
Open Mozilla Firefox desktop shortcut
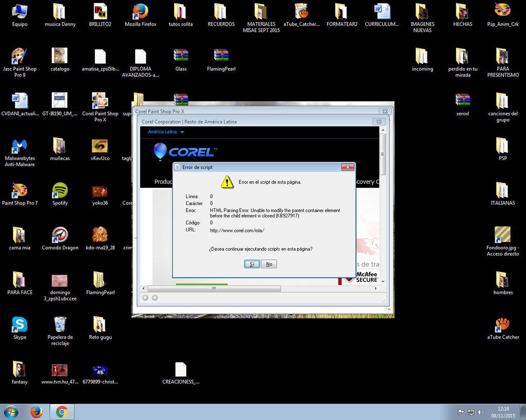pyautogui.click(x=140, y=14)
